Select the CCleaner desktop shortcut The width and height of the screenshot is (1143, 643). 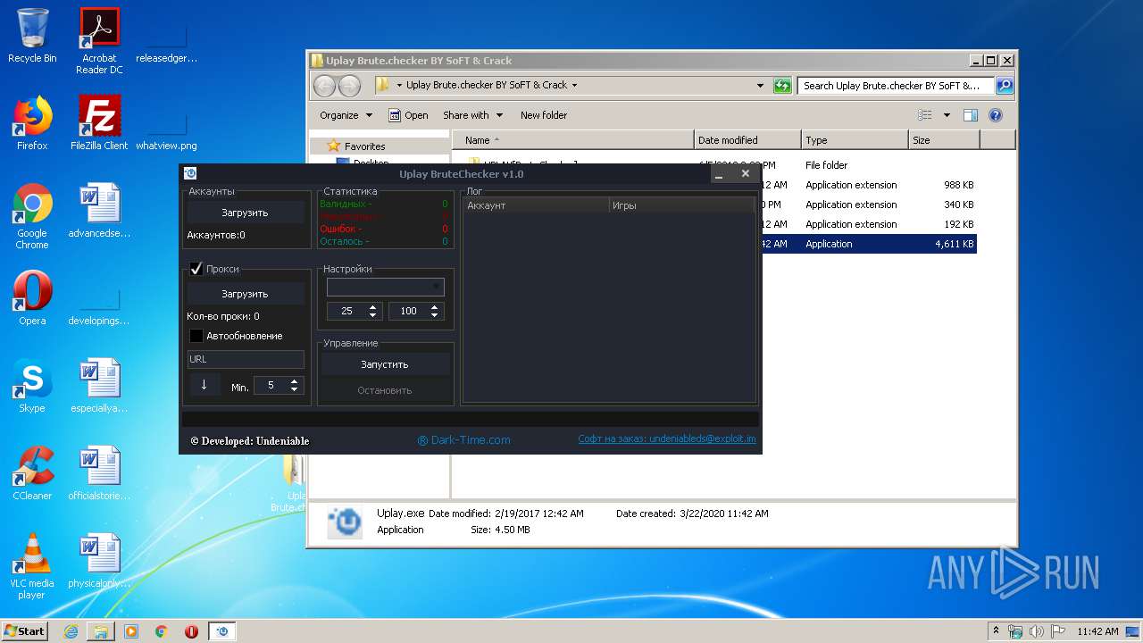pos(32,473)
